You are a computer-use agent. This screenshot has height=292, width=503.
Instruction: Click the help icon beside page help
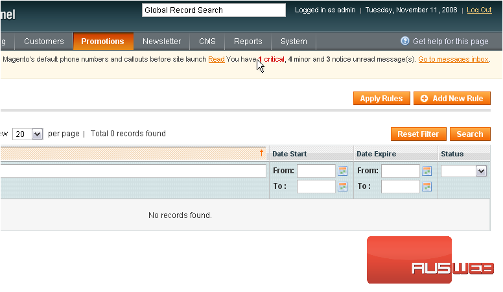point(405,42)
